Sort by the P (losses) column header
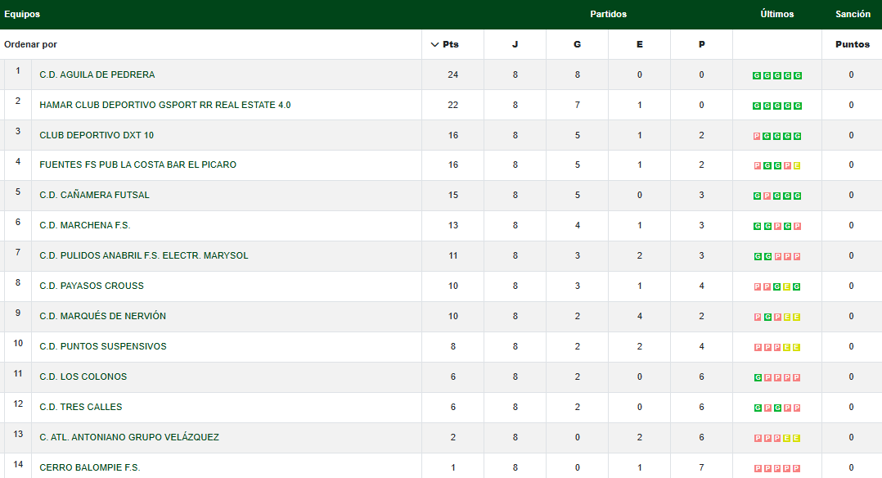 [701, 44]
